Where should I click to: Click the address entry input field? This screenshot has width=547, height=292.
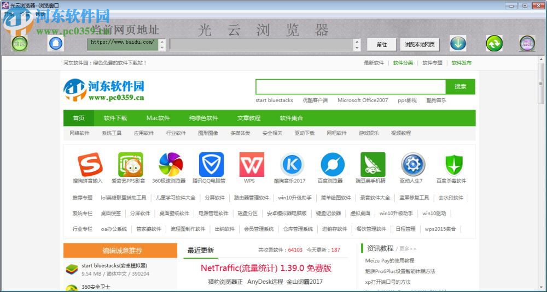261,45
